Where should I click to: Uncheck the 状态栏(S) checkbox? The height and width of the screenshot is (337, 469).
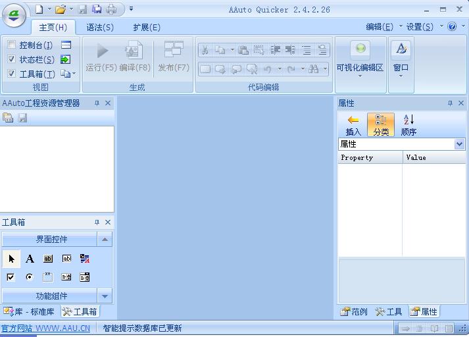pos(11,59)
